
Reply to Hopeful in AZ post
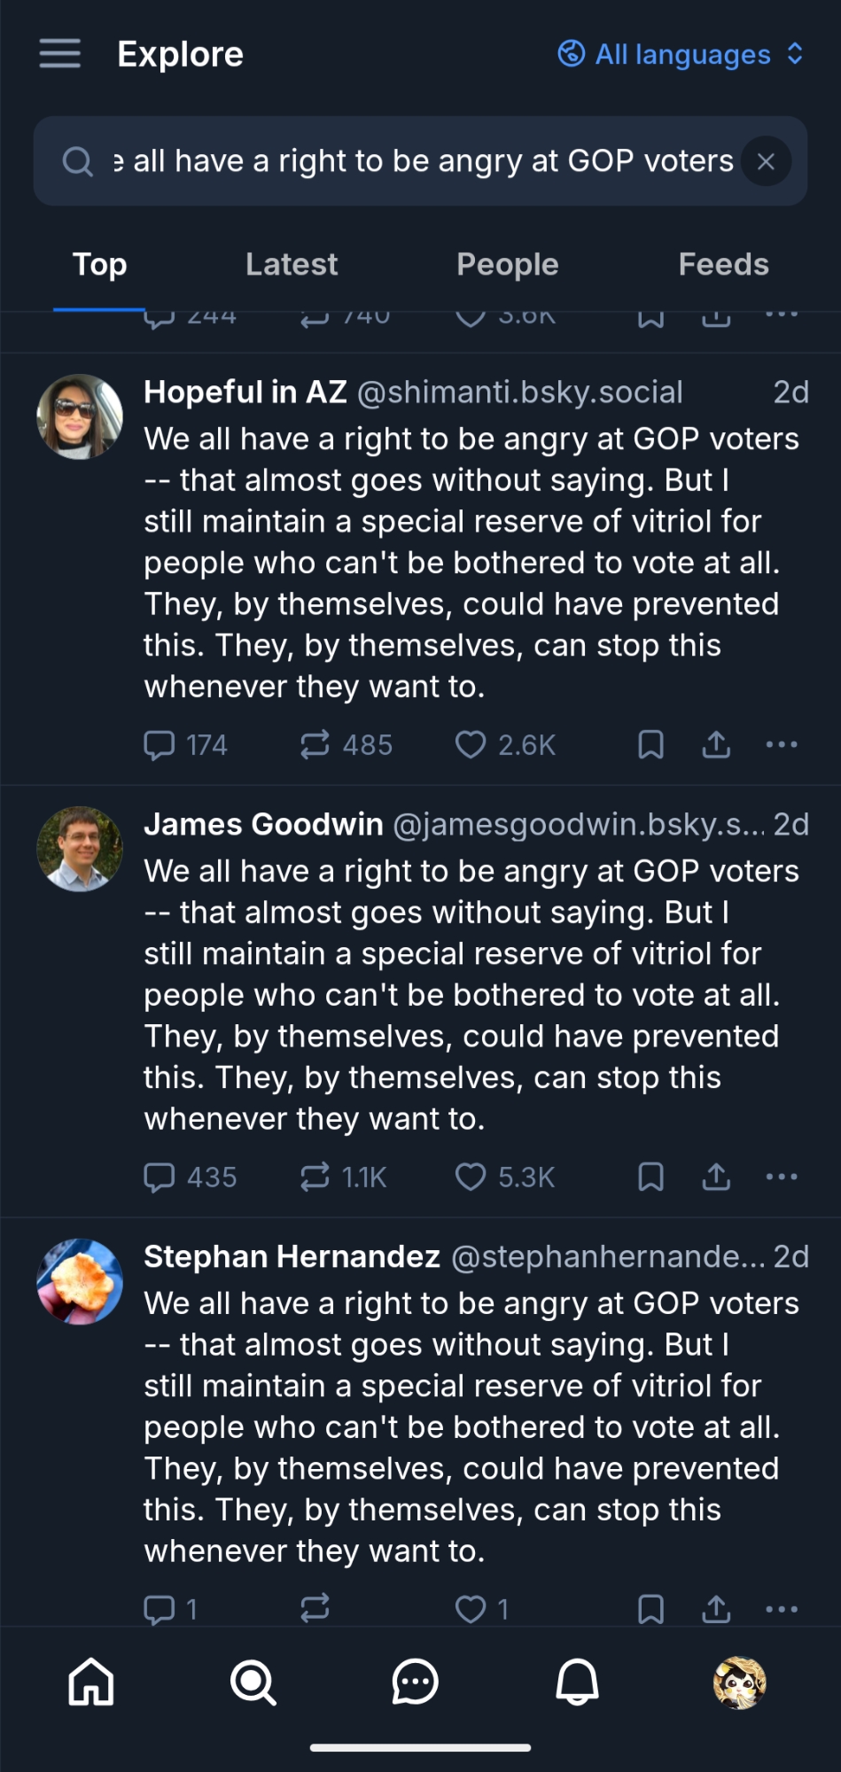160,745
